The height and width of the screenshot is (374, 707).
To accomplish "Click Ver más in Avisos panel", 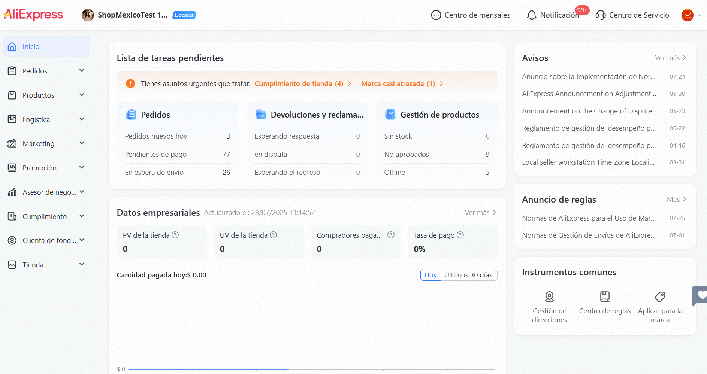I will [671, 58].
